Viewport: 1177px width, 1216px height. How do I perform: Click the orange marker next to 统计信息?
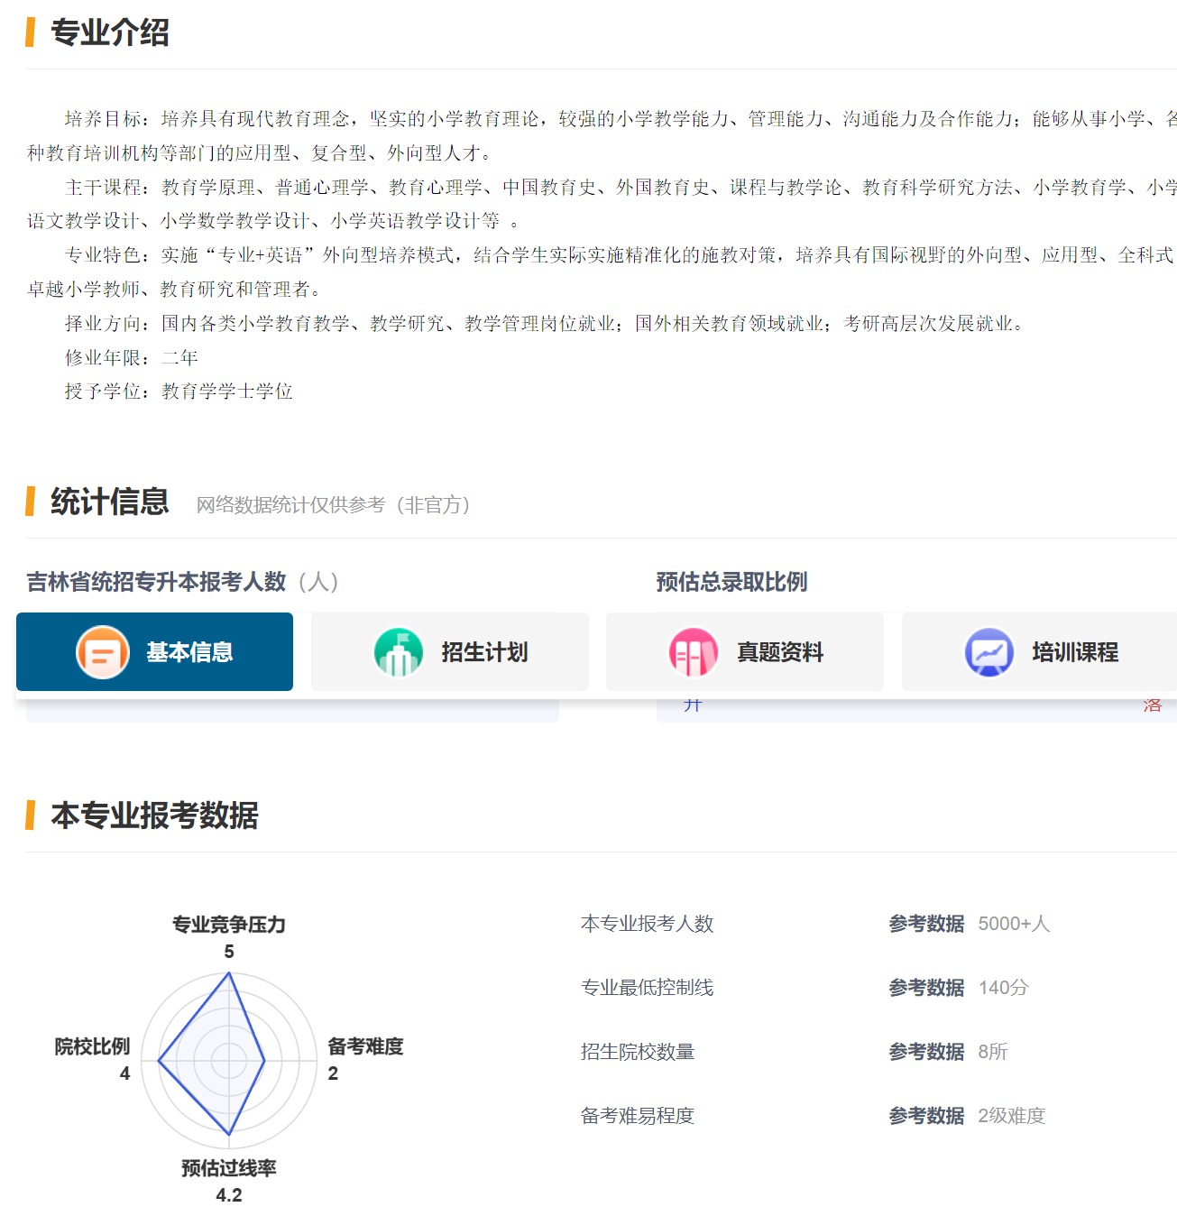pyautogui.click(x=32, y=502)
